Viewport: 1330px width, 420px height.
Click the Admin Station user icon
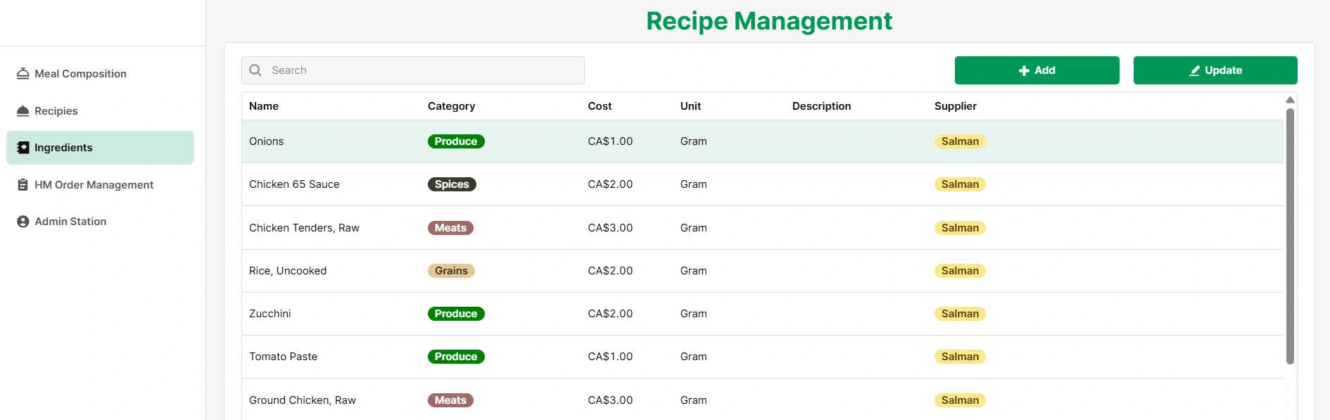pyautogui.click(x=23, y=222)
